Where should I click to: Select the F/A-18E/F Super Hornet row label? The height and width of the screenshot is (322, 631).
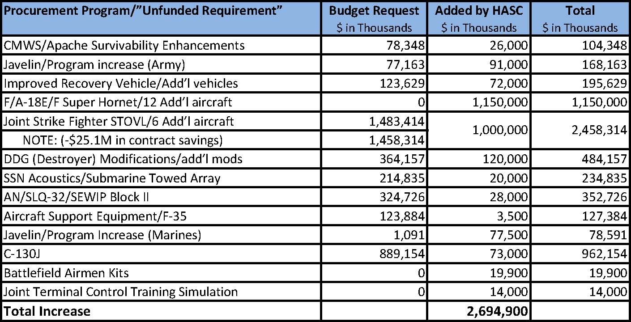(118, 102)
